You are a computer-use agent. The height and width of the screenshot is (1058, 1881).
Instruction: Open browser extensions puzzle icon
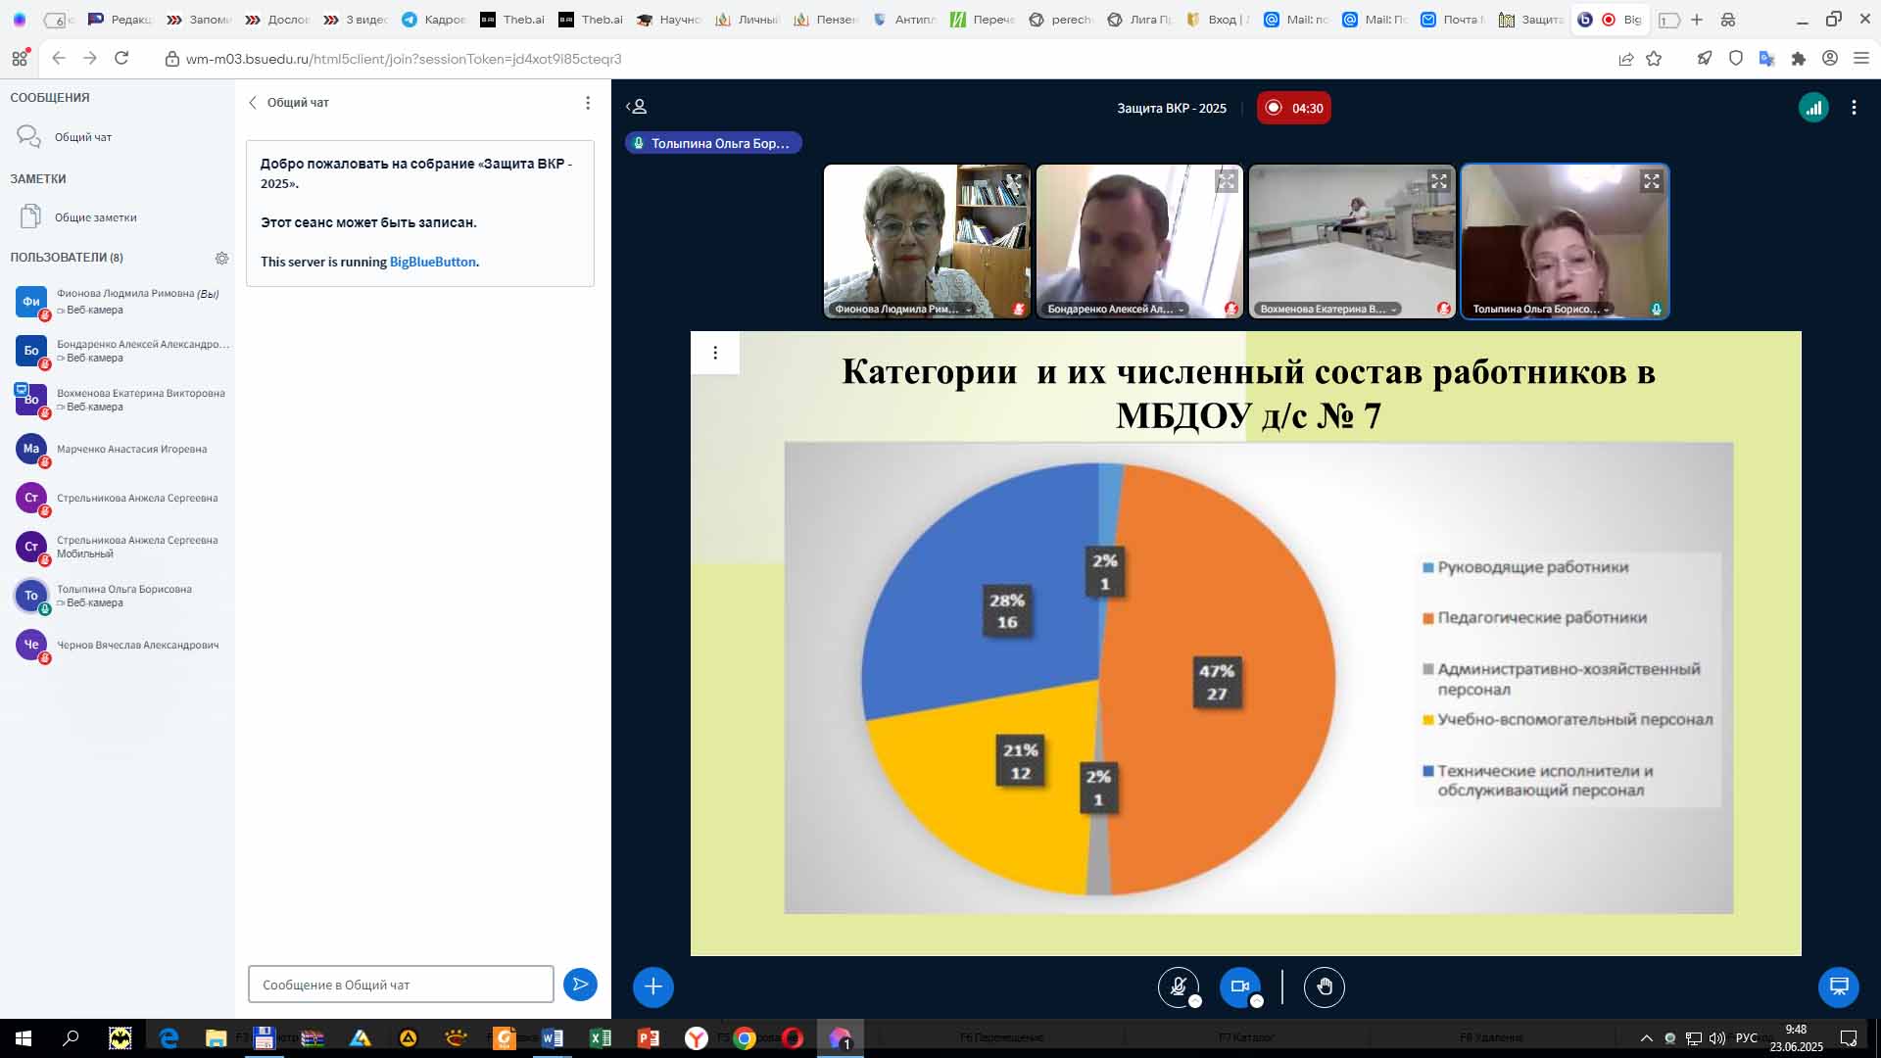pos(1798,59)
